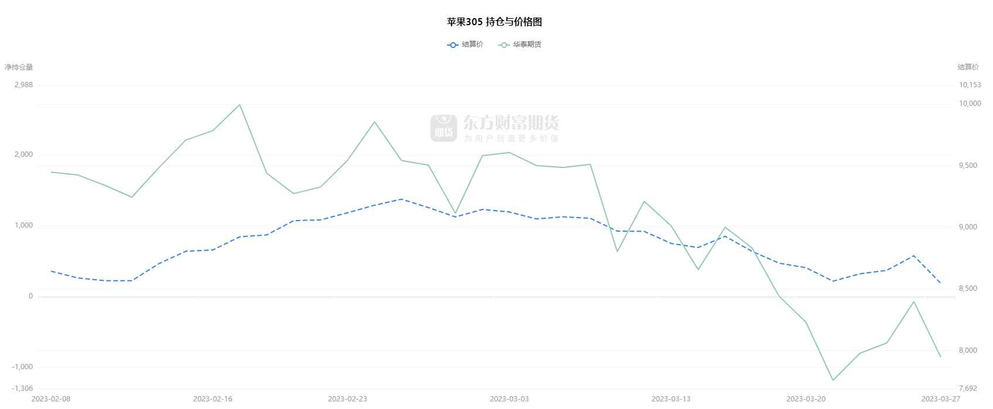993x409 pixels.
Task: Click the 2023-03-20 date label
Action: click(x=806, y=399)
